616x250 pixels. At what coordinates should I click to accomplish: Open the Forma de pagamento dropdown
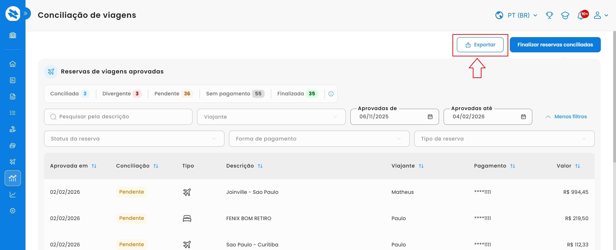319,139
